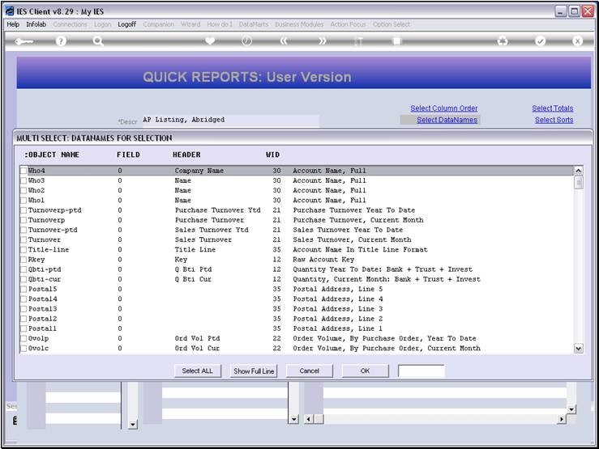
Task: Click the clock icon in the toolbar
Action: pos(246,40)
